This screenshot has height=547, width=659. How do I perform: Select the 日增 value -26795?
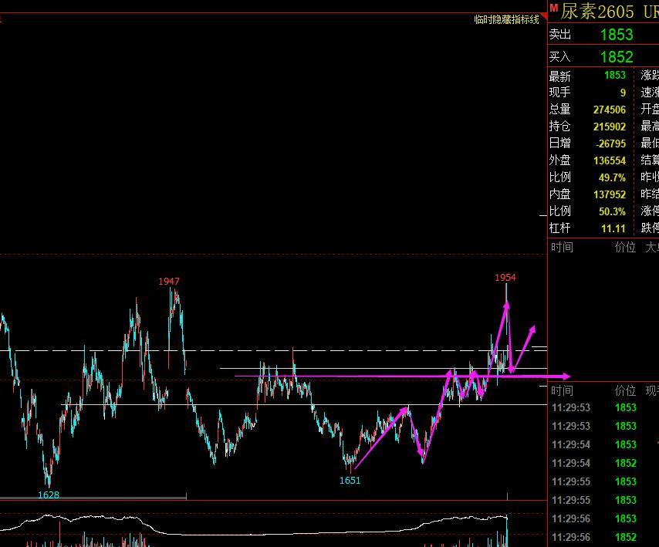610,144
